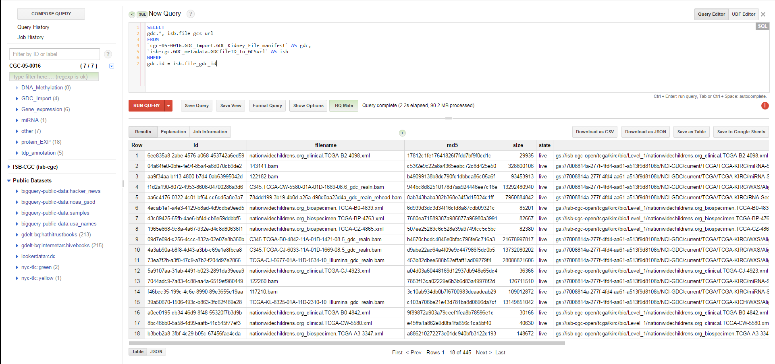Open the help icon beside New Query title

191,14
